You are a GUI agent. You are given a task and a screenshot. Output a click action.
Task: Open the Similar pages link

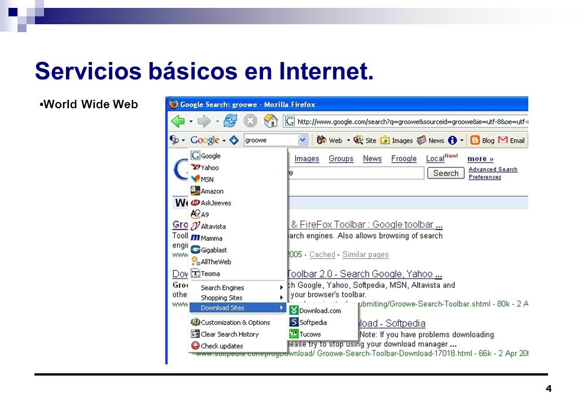pos(365,254)
